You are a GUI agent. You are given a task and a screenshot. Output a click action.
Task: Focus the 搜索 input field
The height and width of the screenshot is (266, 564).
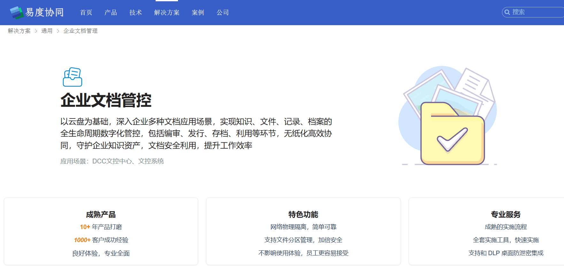point(533,12)
